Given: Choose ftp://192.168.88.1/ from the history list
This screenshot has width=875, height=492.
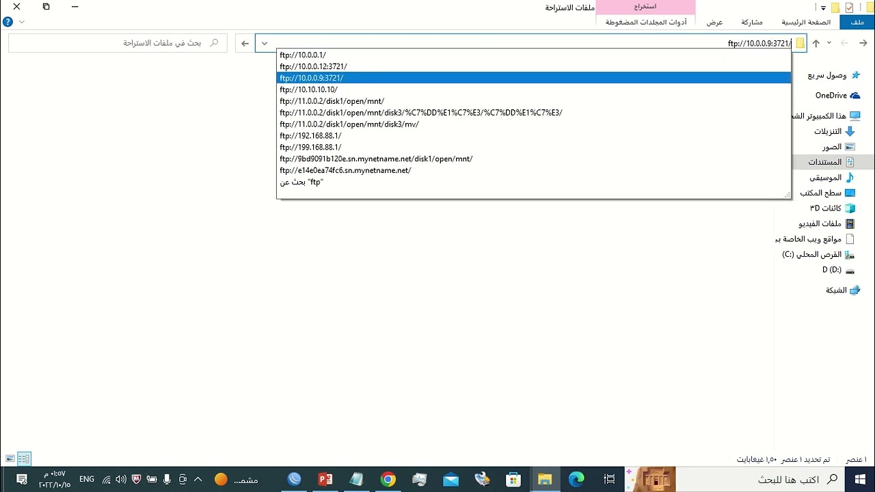Looking at the screenshot, I should tap(534, 136).
